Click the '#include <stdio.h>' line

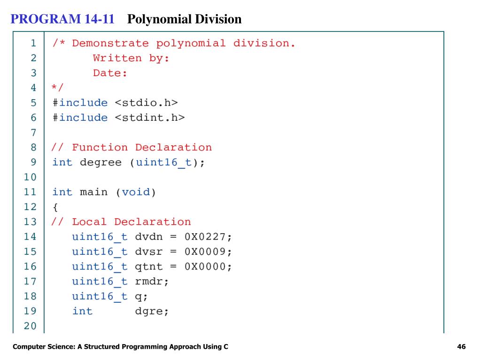[x=115, y=102]
